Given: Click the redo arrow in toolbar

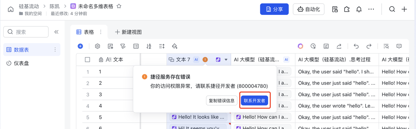Looking at the screenshot, I should (369, 46).
